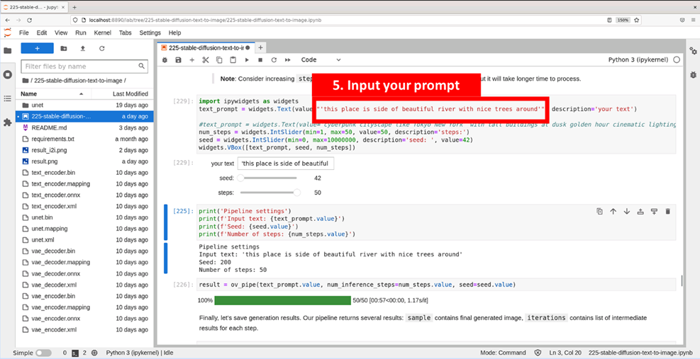Open the Table of Contents sidebar panel
Image resolution: width=700 pixels, height=359 pixels.
pos(8,98)
